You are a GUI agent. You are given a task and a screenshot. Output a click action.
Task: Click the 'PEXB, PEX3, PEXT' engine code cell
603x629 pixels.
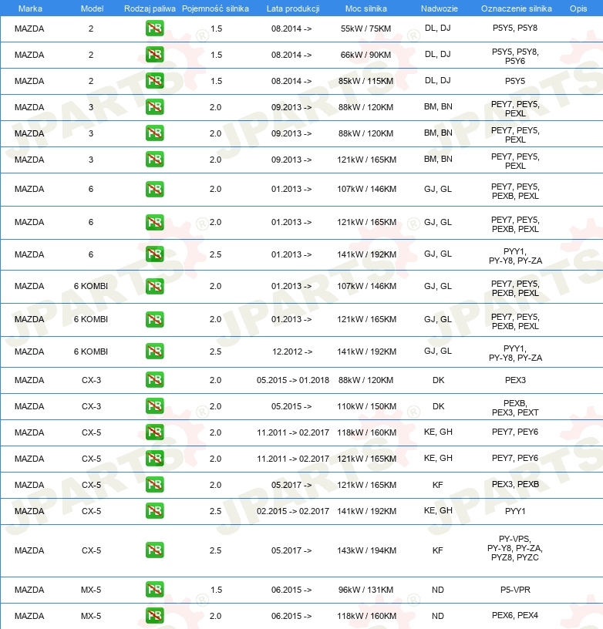515,408
